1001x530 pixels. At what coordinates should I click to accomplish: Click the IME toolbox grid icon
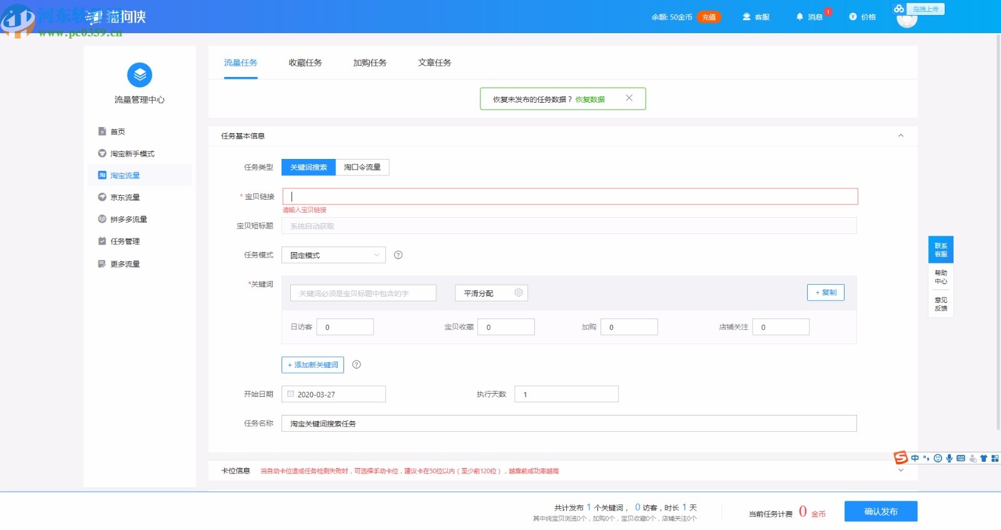pos(995,459)
